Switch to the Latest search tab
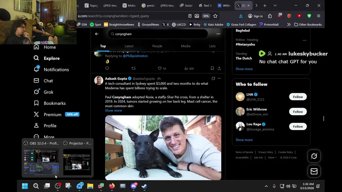The image size is (342, 192). pos(129,46)
